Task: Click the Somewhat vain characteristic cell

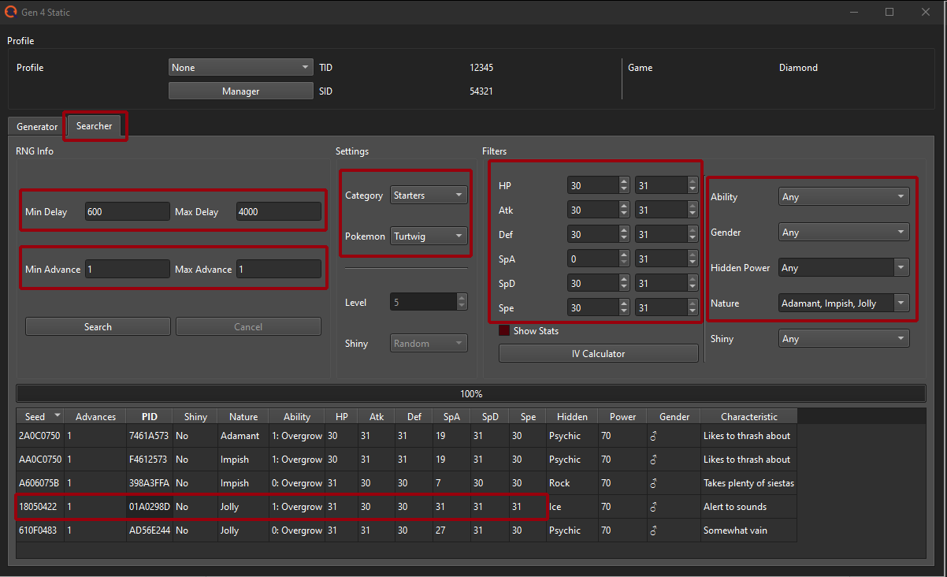Action: coord(748,530)
